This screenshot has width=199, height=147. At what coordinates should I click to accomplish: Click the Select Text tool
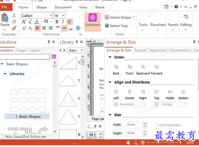tap(116, 26)
